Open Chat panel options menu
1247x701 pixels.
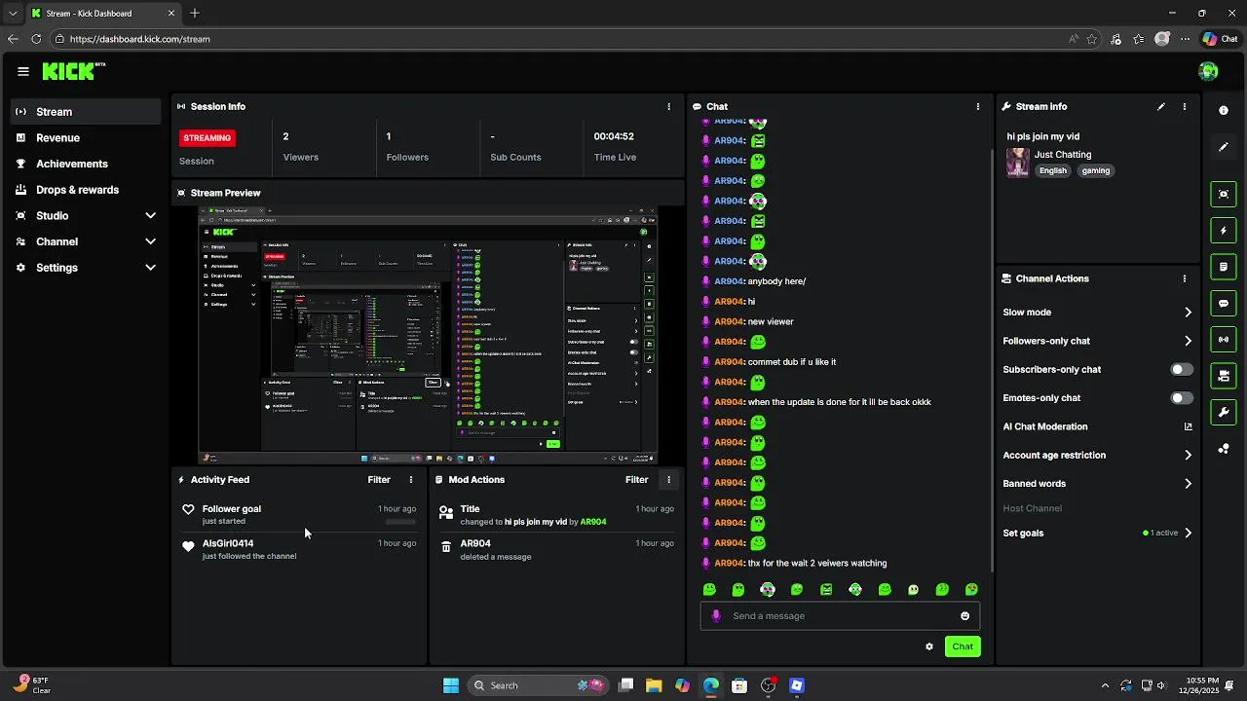pos(978,106)
